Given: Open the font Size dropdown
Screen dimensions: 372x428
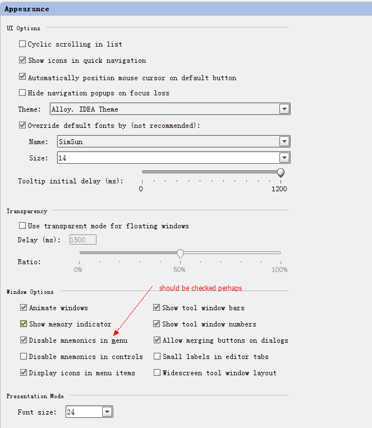Looking at the screenshot, I should click(284, 158).
